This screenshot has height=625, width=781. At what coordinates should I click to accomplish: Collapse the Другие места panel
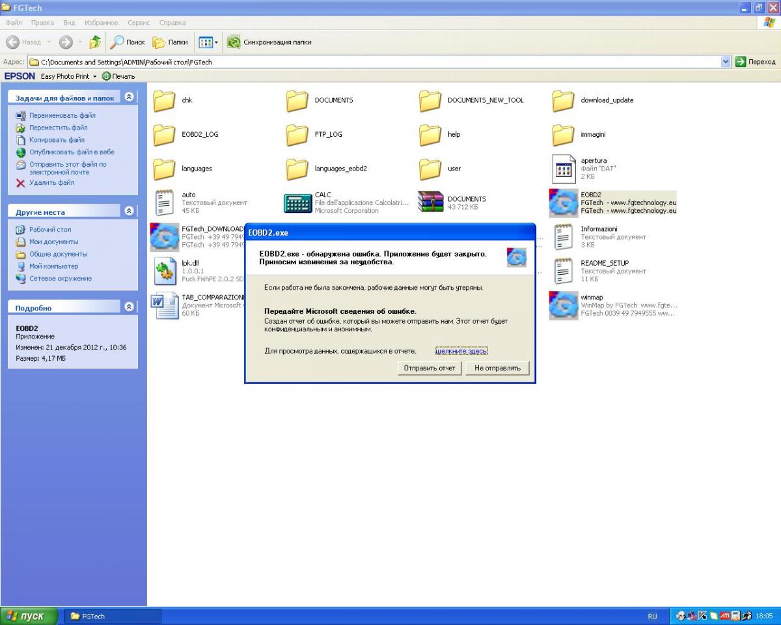[129, 211]
